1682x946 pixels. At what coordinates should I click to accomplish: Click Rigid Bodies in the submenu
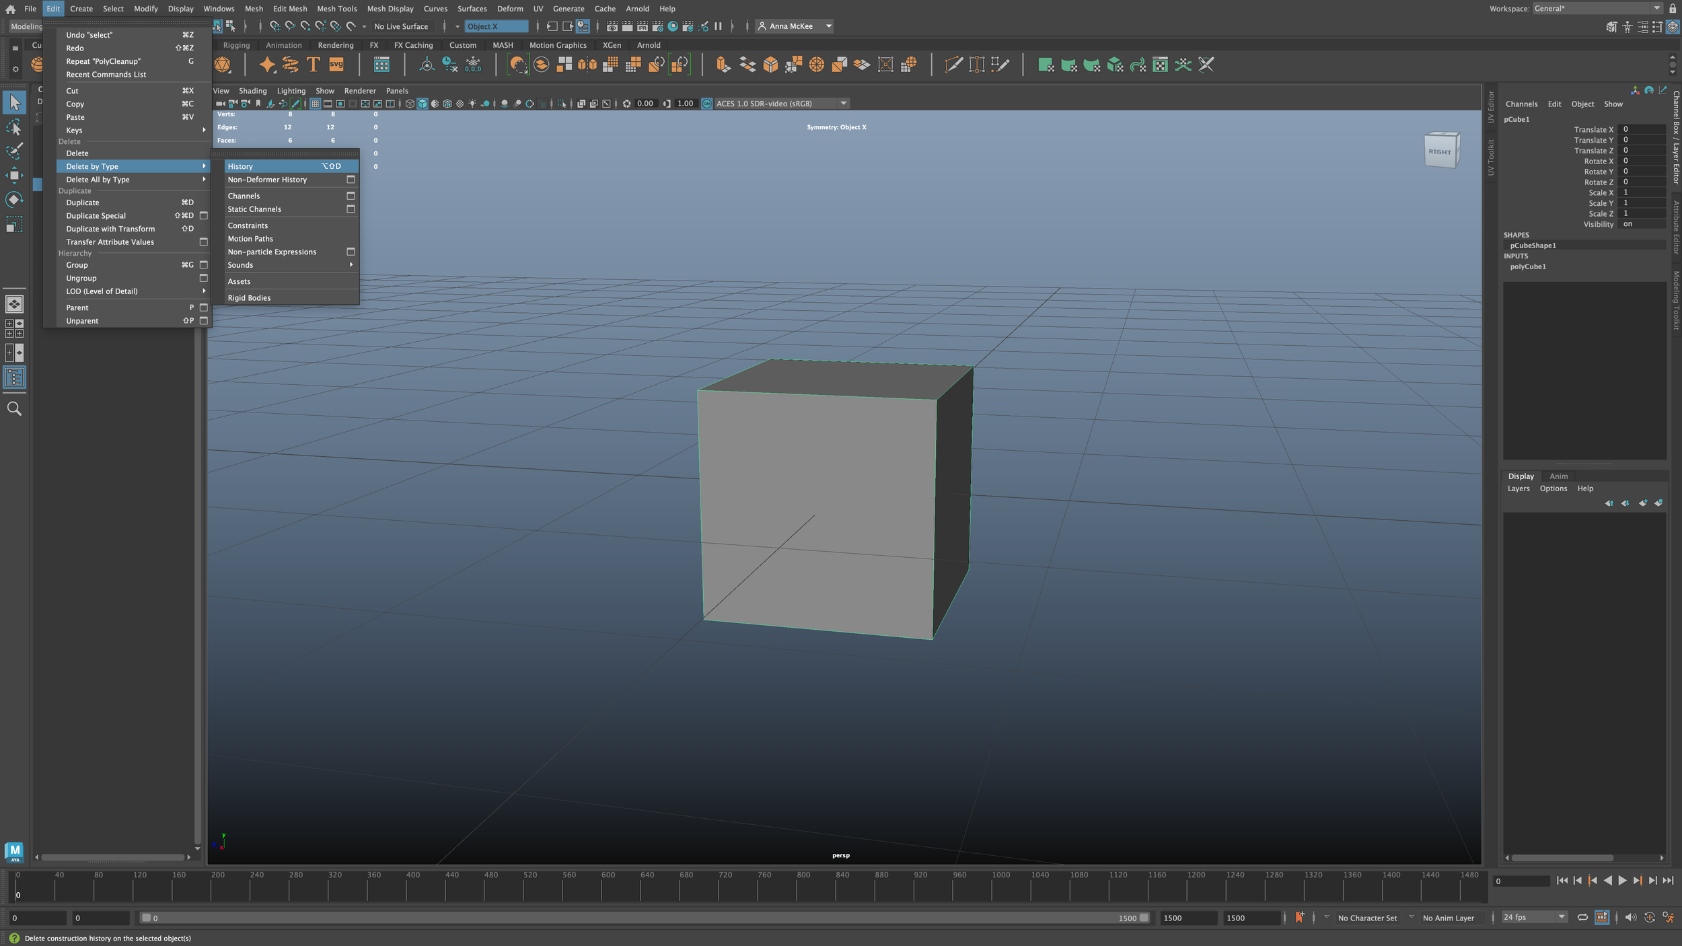tap(249, 298)
